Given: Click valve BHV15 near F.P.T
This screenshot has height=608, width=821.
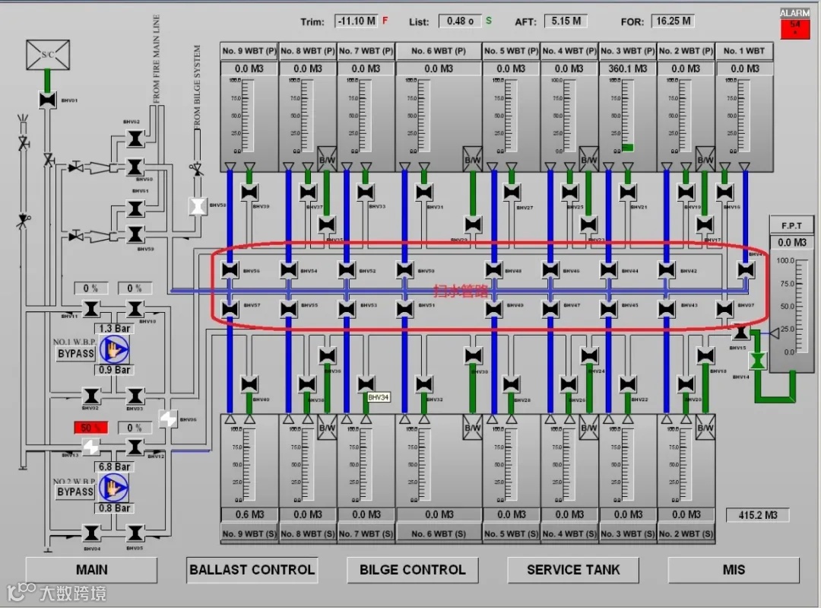Looking at the screenshot, I should tap(740, 333).
